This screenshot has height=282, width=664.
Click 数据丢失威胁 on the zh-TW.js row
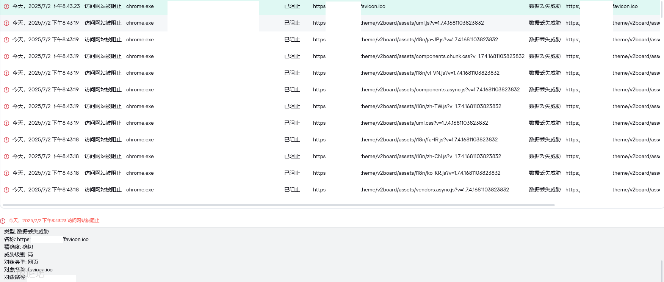click(545, 106)
